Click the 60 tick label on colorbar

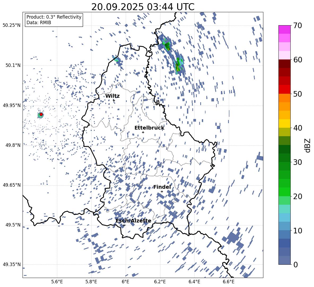point(298,60)
